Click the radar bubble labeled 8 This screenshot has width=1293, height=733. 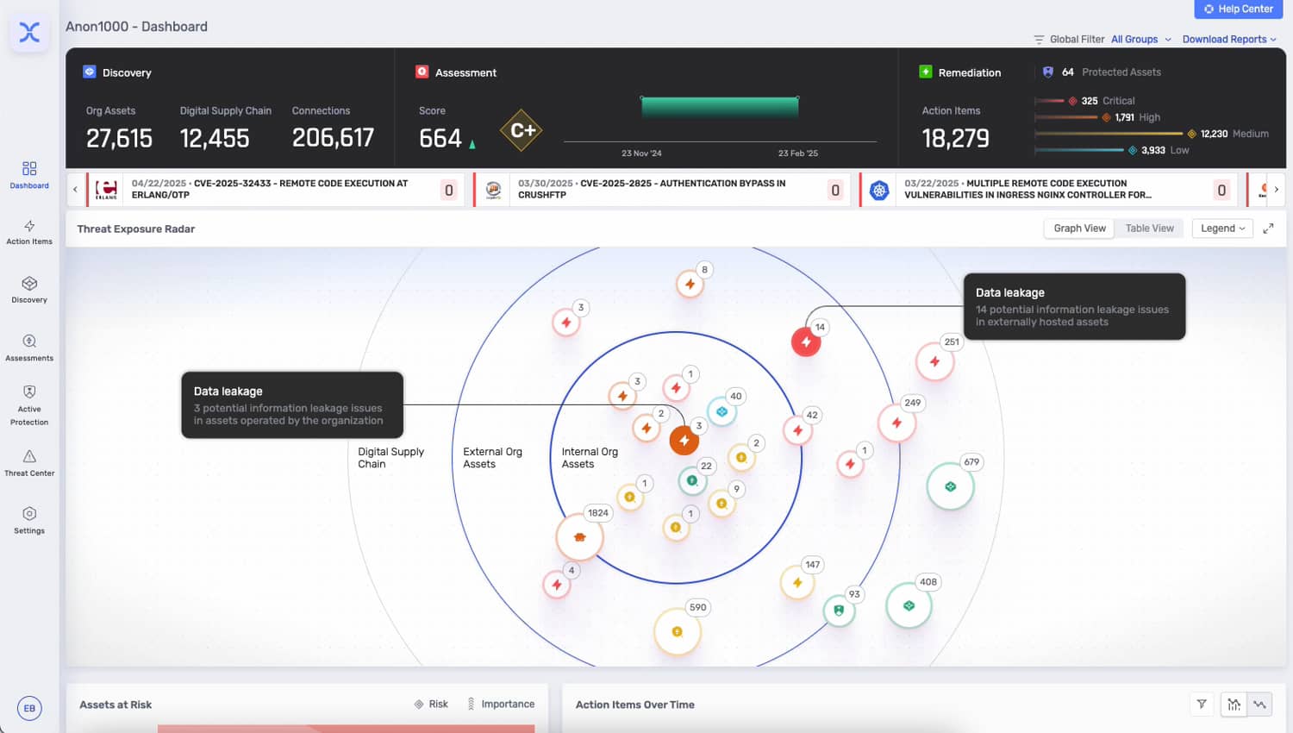[690, 283]
